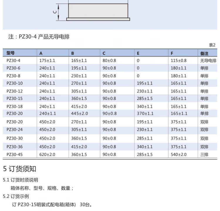
Task: Select the 5.1 订货时须说明 subheading
Action: [21, 180]
